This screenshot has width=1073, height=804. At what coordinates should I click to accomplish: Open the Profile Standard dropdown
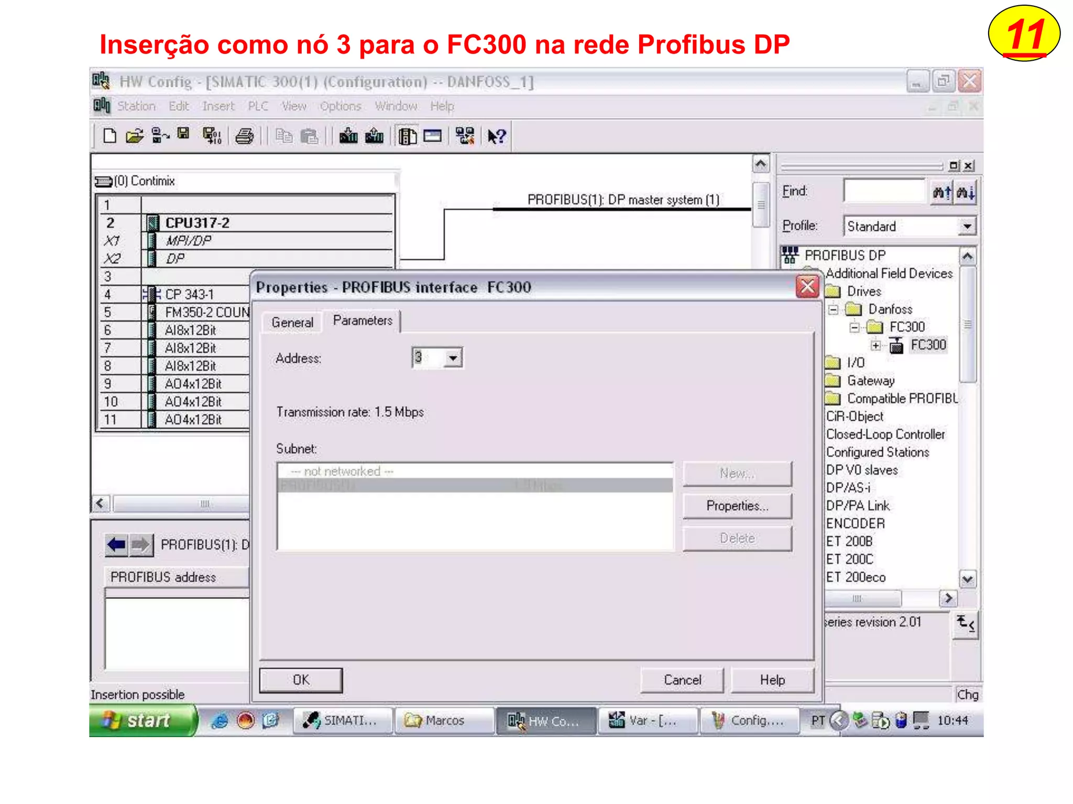coord(967,227)
